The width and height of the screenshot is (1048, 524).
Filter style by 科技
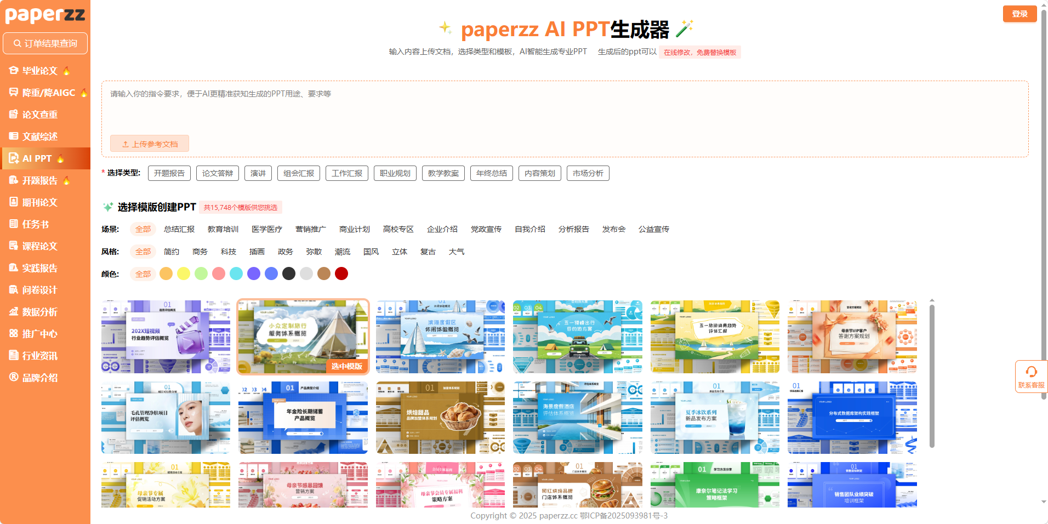coord(229,252)
